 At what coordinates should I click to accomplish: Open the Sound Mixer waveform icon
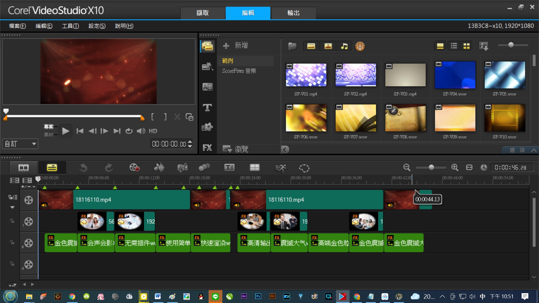[159, 168]
